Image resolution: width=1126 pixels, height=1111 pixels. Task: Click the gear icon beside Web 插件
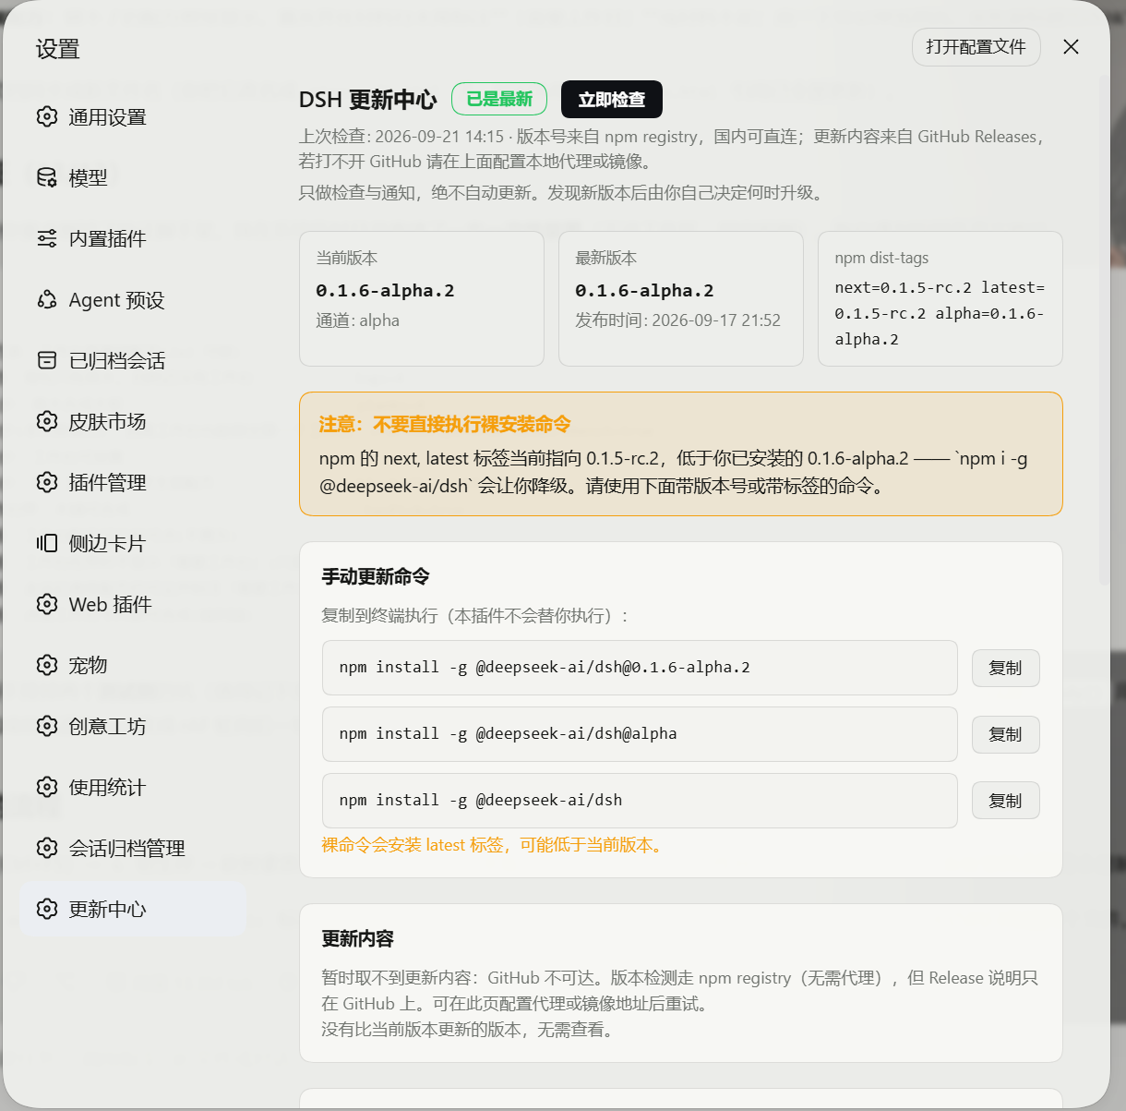coord(47,604)
